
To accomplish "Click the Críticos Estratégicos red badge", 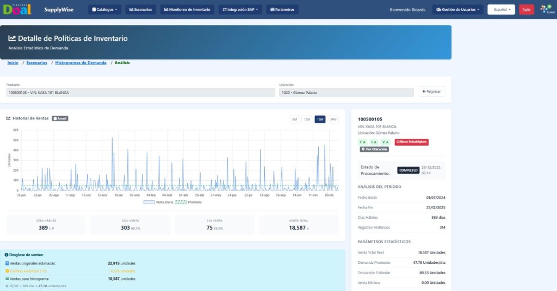I will pos(411,142).
